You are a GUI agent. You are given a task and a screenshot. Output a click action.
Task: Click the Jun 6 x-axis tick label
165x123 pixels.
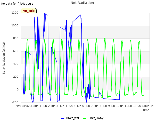point(80,106)
